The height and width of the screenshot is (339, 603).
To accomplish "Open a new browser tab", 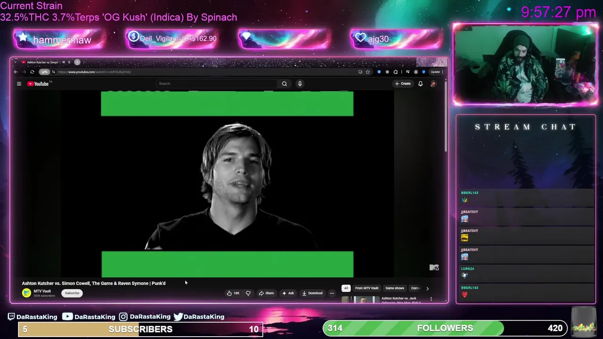I will [77, 62].
